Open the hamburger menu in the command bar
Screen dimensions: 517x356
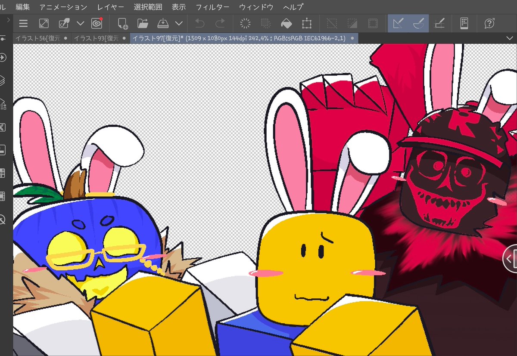point(23,23)
